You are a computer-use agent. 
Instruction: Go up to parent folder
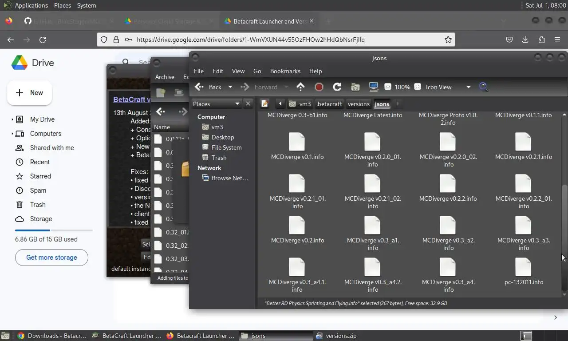300,87
